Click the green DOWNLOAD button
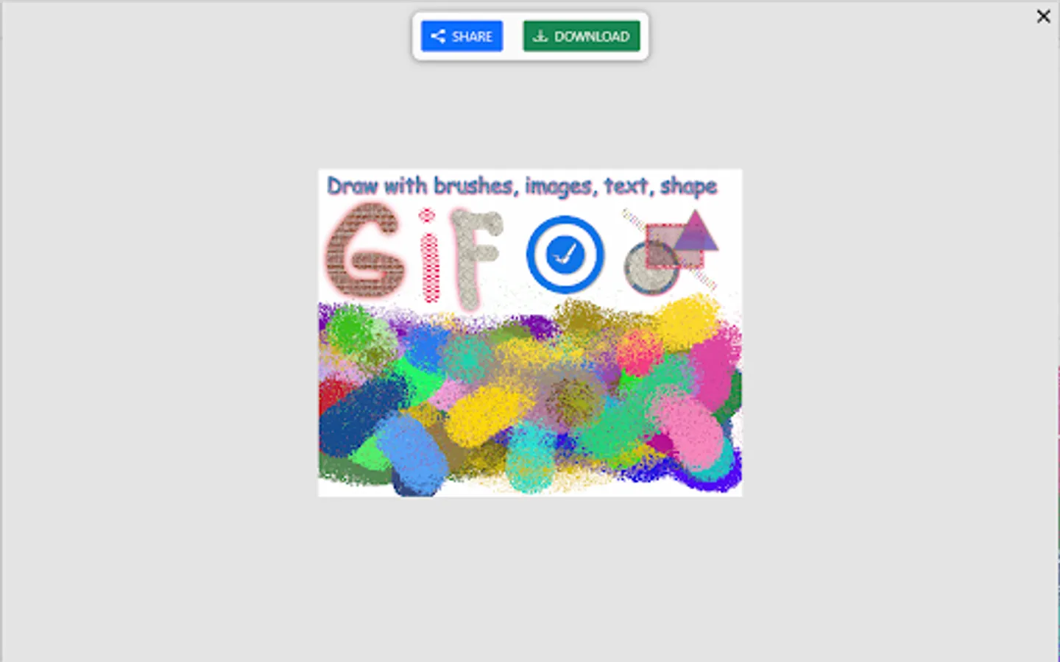Screen dimensions: 1060x662 [582, 36]
